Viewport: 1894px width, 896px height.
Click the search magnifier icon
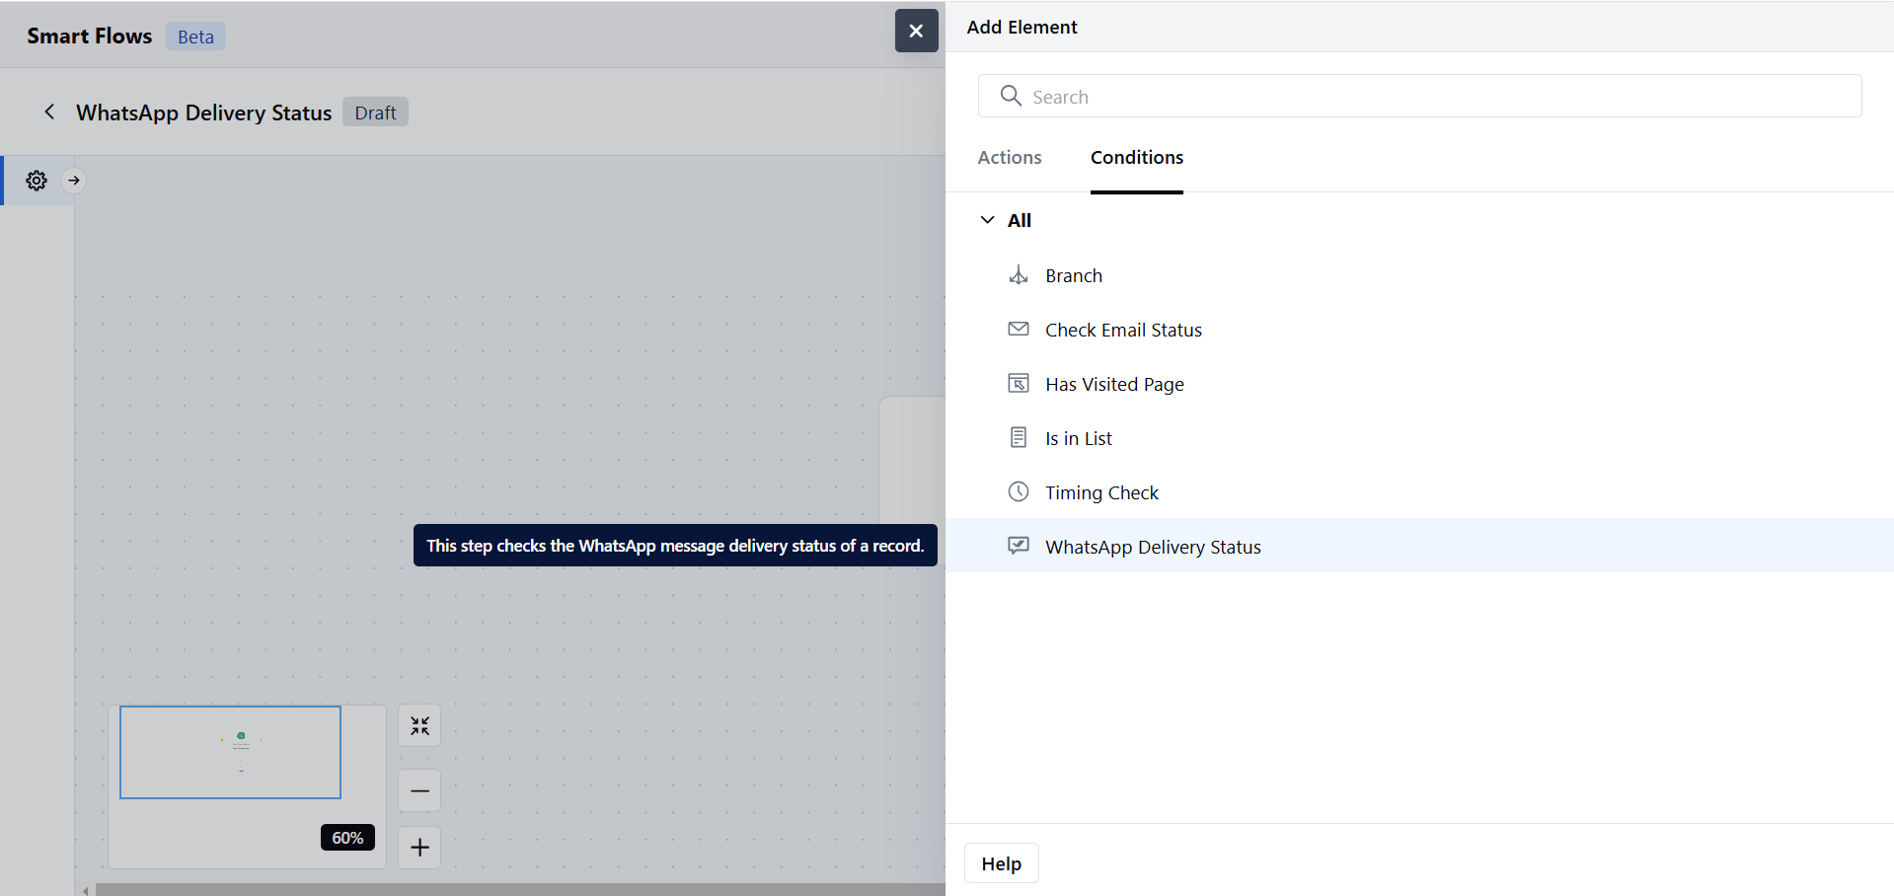pyautogui.click(x=1011, y=96)
